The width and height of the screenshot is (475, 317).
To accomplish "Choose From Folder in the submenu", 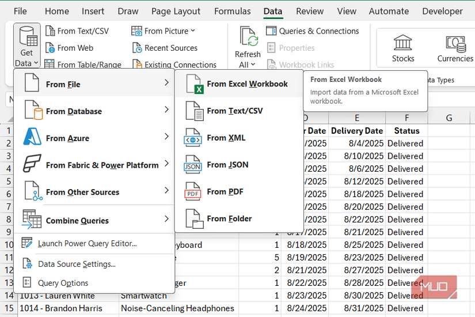I will click(239, 218).
